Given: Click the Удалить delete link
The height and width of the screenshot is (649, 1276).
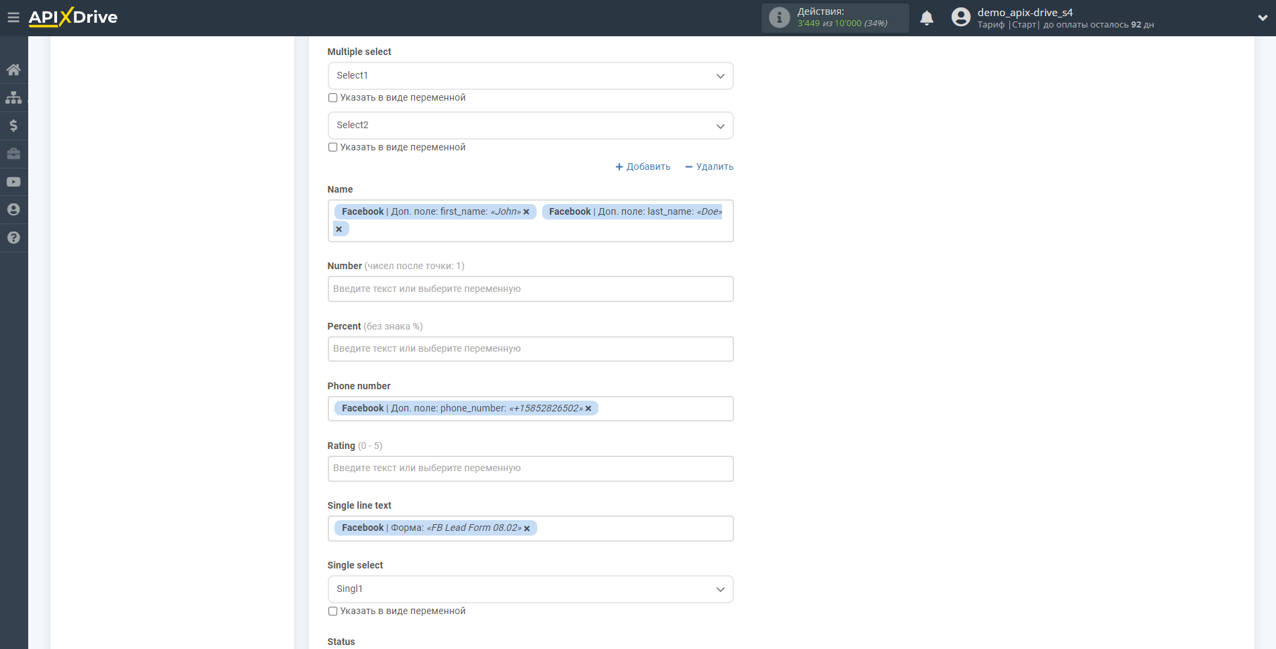Looking at the screenshot, I should [x=709, y=167].
